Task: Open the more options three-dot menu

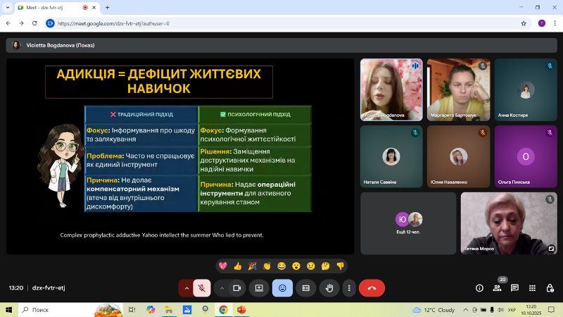Action: [349, 287]
